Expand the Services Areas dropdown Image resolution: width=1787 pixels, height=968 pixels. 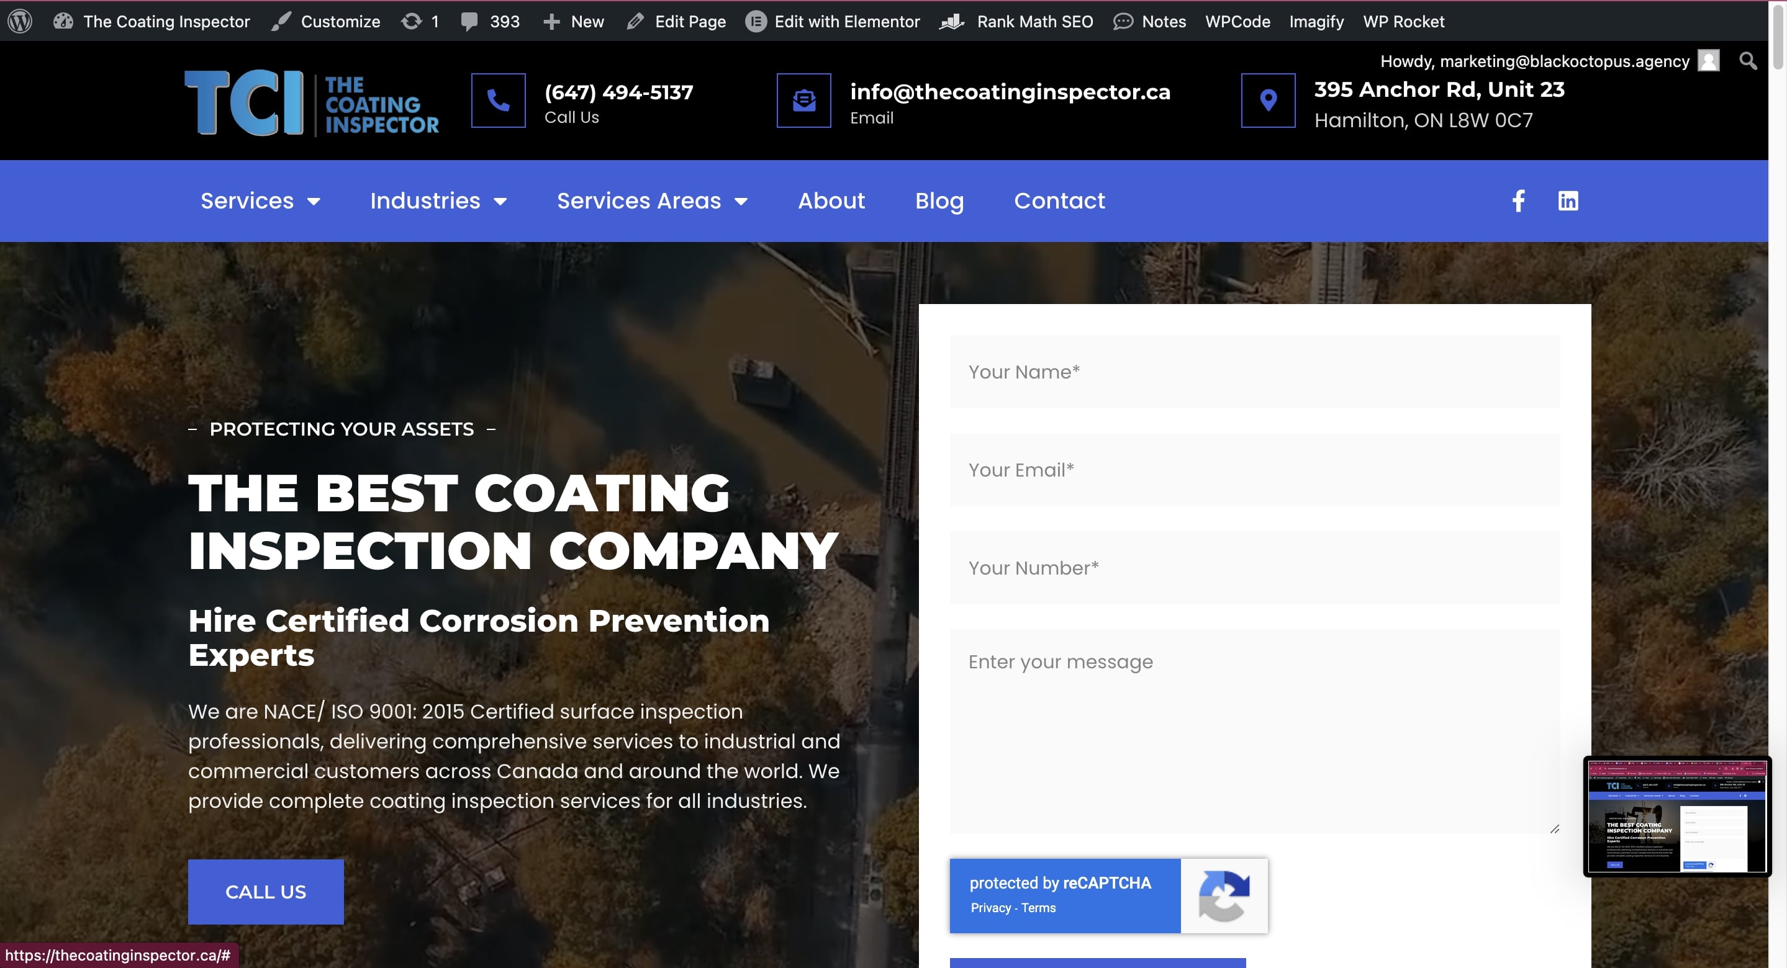[x=652, y=201]
